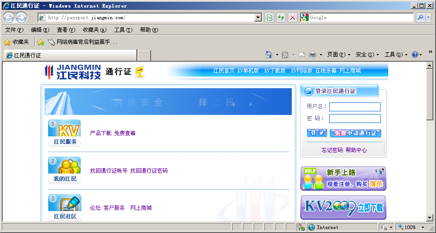Viewport: 436px width, 233px height.
Task: Open the 页面(P) command menu
Action: [339, 55]
